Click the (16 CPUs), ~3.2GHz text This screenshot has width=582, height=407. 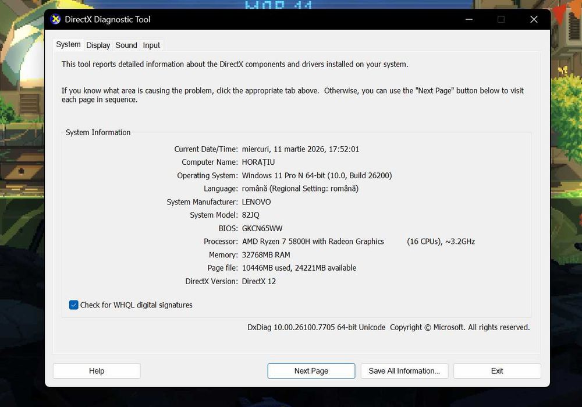click(x=441, y=242)
